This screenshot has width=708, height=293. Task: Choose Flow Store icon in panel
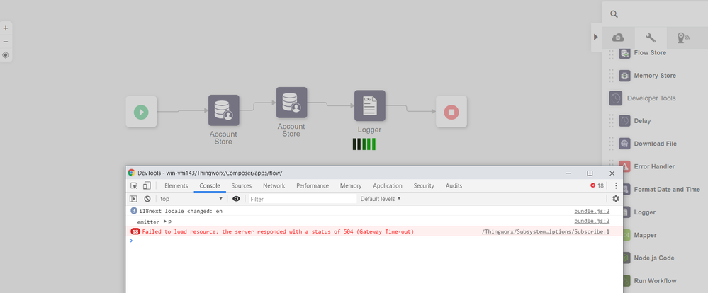(x=624, y=53)
